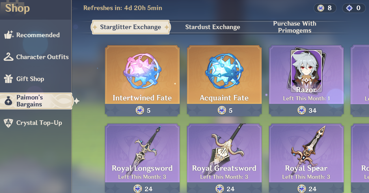The width and height of the screenshot is (369, 193).
Task: Open the Purchase With Primogems tab
Action: point(295,27)
